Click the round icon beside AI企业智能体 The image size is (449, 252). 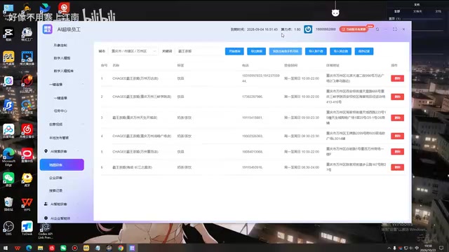click(x=46, y=218)
